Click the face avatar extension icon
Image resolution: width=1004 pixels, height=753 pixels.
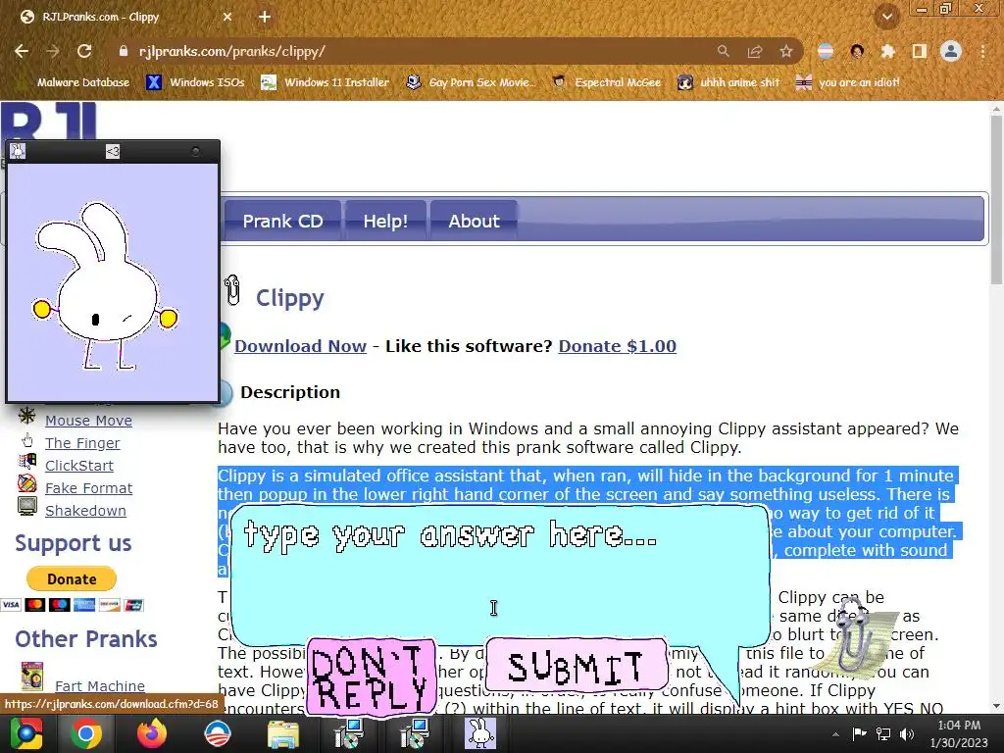point(857,51)
